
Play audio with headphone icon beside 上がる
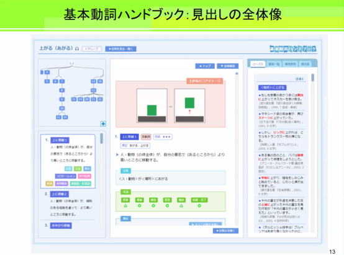point(77,48)
